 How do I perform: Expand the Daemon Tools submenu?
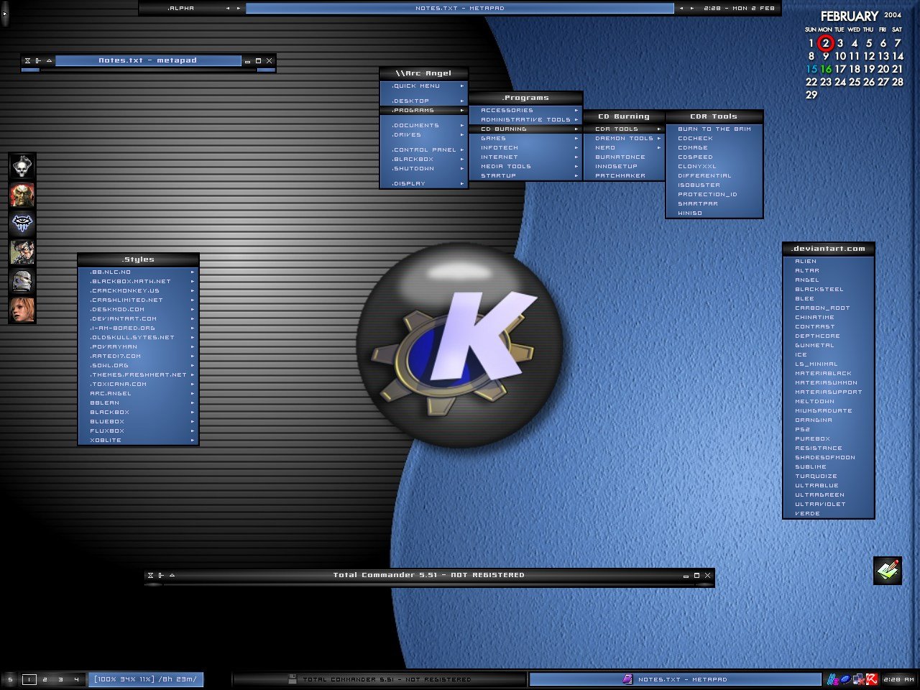tap(625, 139)
